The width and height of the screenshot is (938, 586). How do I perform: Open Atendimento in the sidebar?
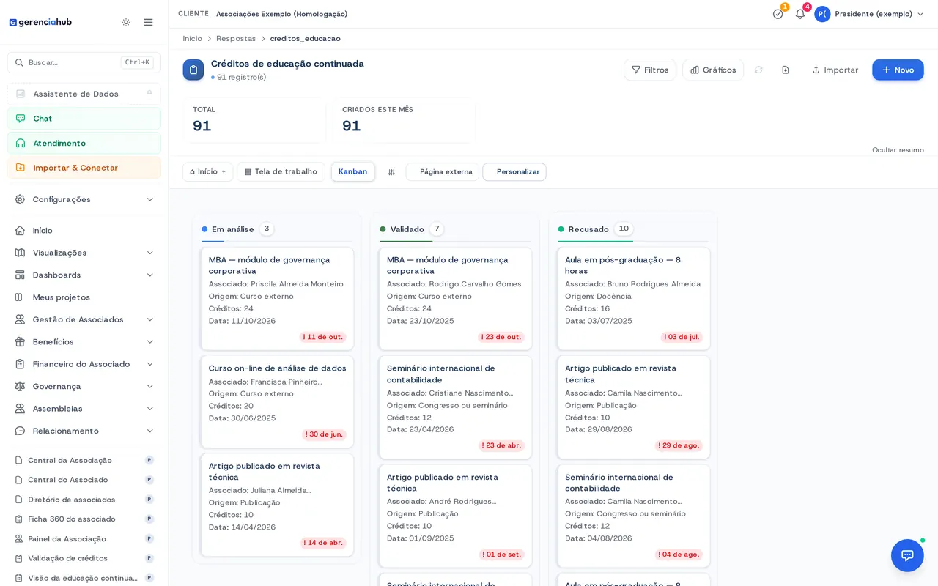84,143
